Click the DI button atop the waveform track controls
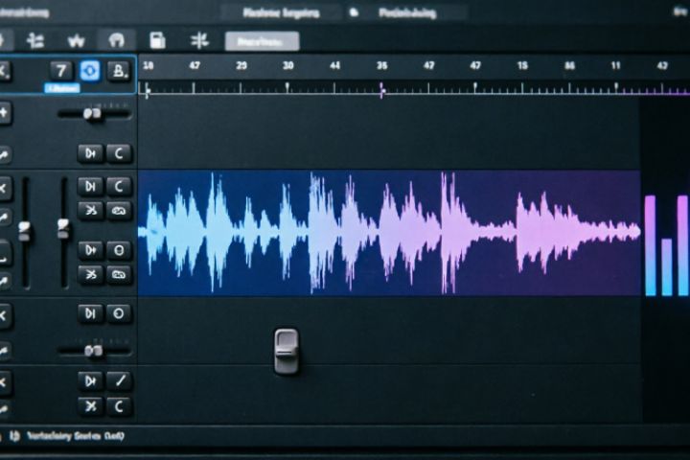Screen dimensions: 690x460 coord(90,186)
